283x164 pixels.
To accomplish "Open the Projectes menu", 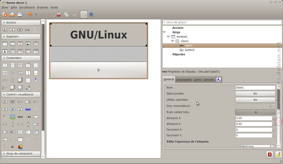I will tap(42, 7).
